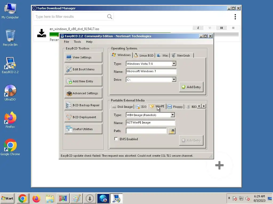Launch Firefox from the taskbar

36,198
